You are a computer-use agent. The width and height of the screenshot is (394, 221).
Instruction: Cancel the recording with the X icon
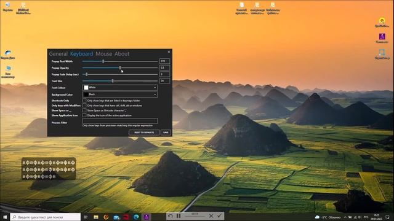[211, 215]
